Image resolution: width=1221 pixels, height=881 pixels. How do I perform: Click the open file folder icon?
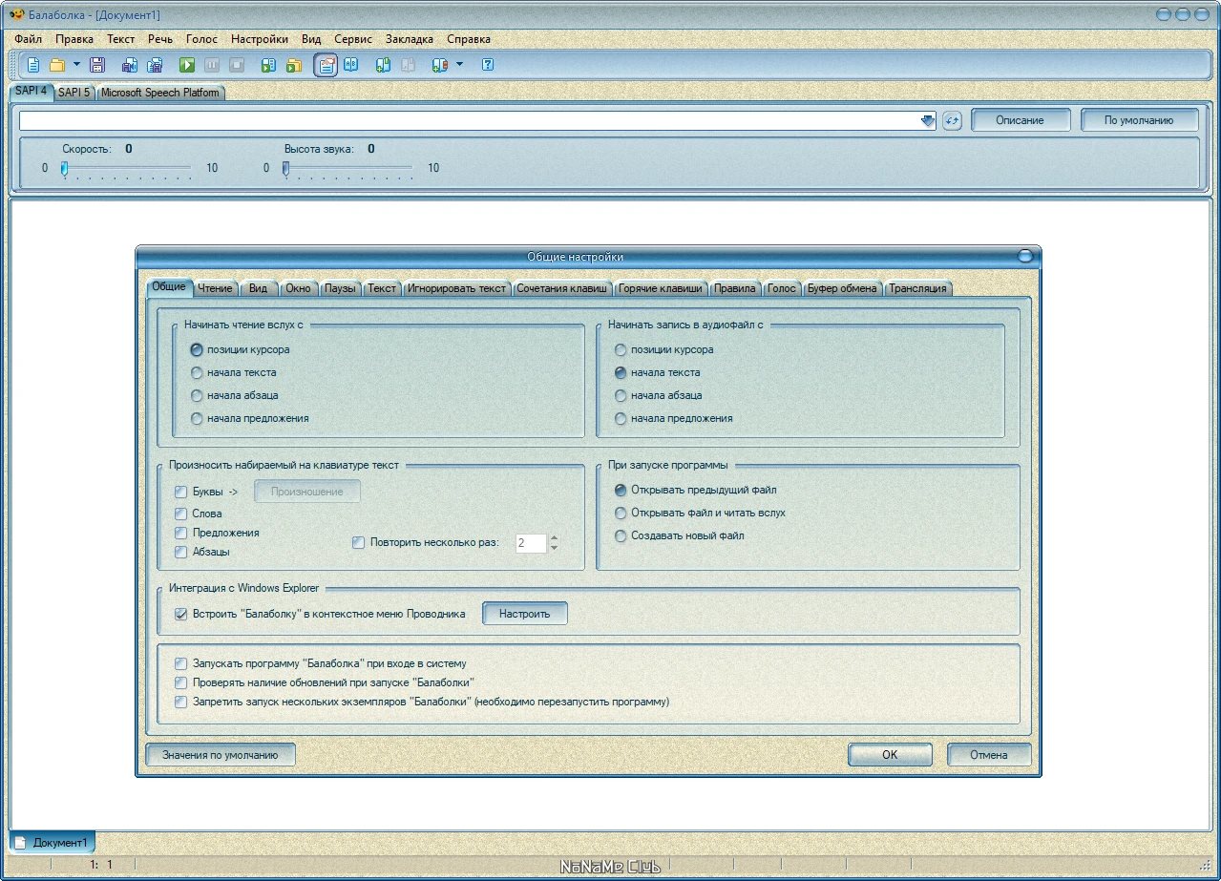click(x=57, y=65)
